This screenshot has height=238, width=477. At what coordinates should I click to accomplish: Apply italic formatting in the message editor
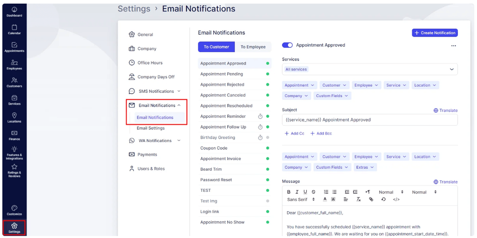click(x=297, y=192)
